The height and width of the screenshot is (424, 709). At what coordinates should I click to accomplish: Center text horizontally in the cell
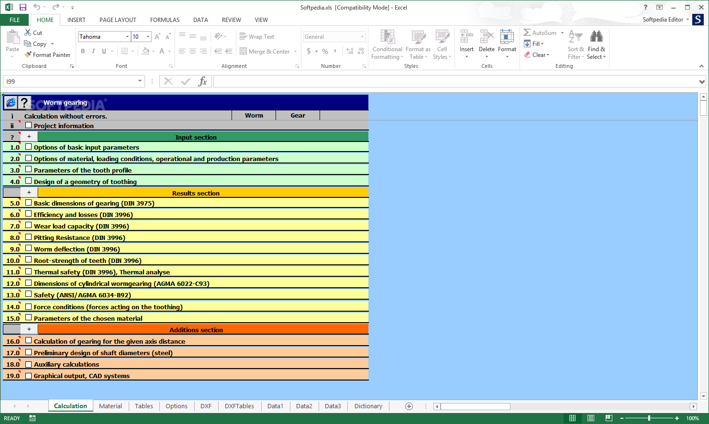[193, 51]
